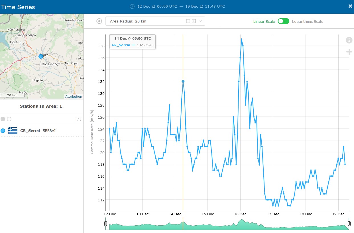Click the target icon beside Area Radius
This screenshot has height=233, width=354.
pyautogui.click(x=99, y=21)
